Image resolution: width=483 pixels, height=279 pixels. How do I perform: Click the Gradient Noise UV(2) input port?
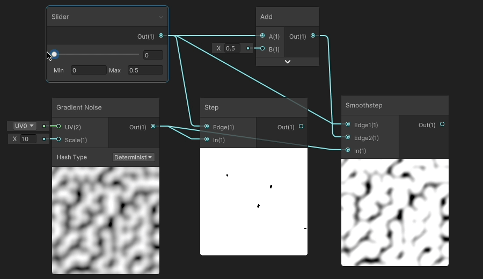point(58,126)
